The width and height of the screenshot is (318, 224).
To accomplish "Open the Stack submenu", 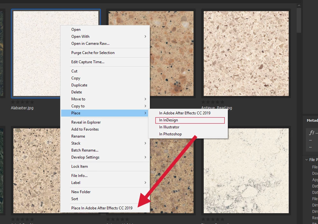I will (x=105, y=143).
